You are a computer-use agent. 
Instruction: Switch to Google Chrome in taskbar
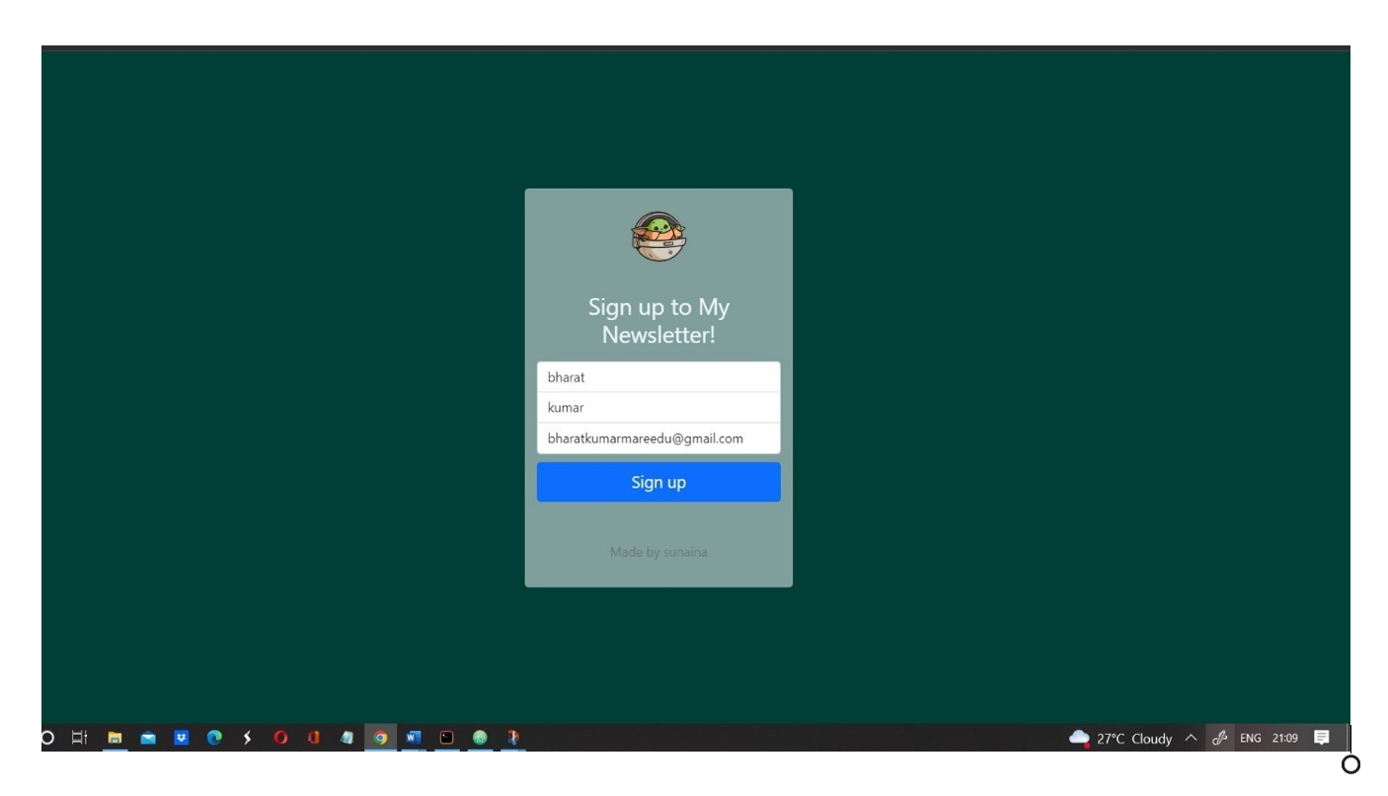point(380,738)
